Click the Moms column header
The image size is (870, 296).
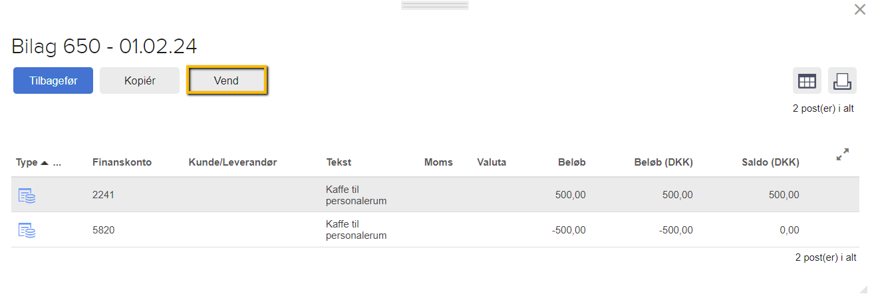click(x=438, y=162)
